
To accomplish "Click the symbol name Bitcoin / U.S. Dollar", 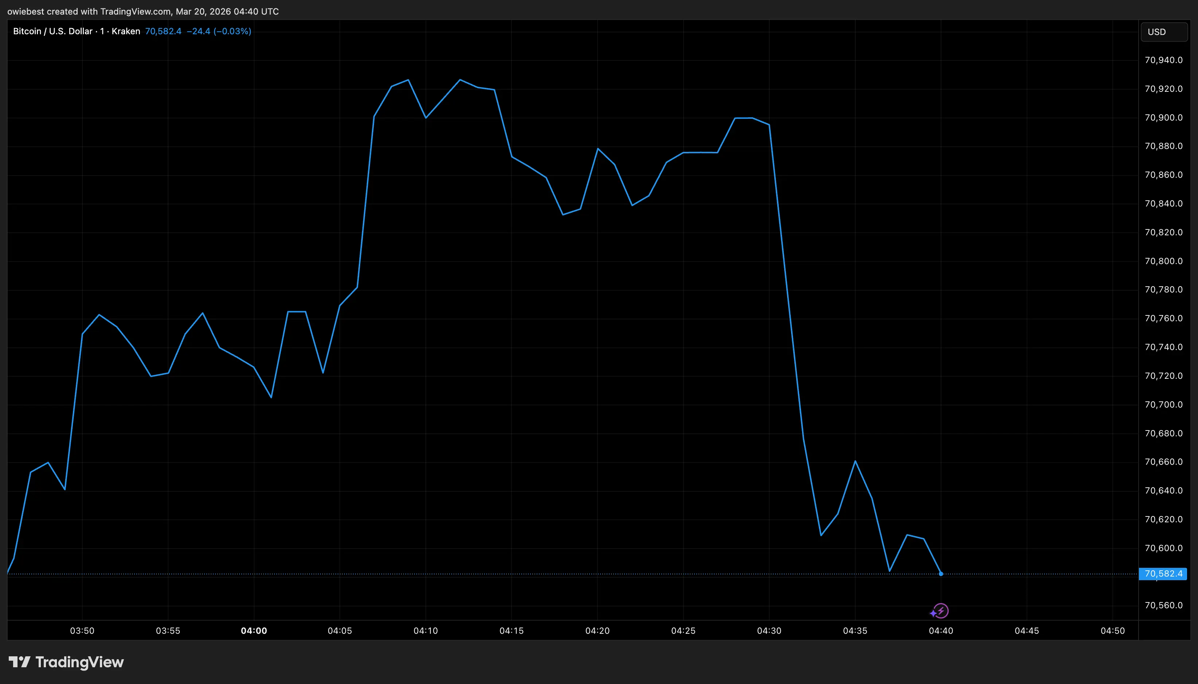I will pyautogui.click(x=52, y=31).
